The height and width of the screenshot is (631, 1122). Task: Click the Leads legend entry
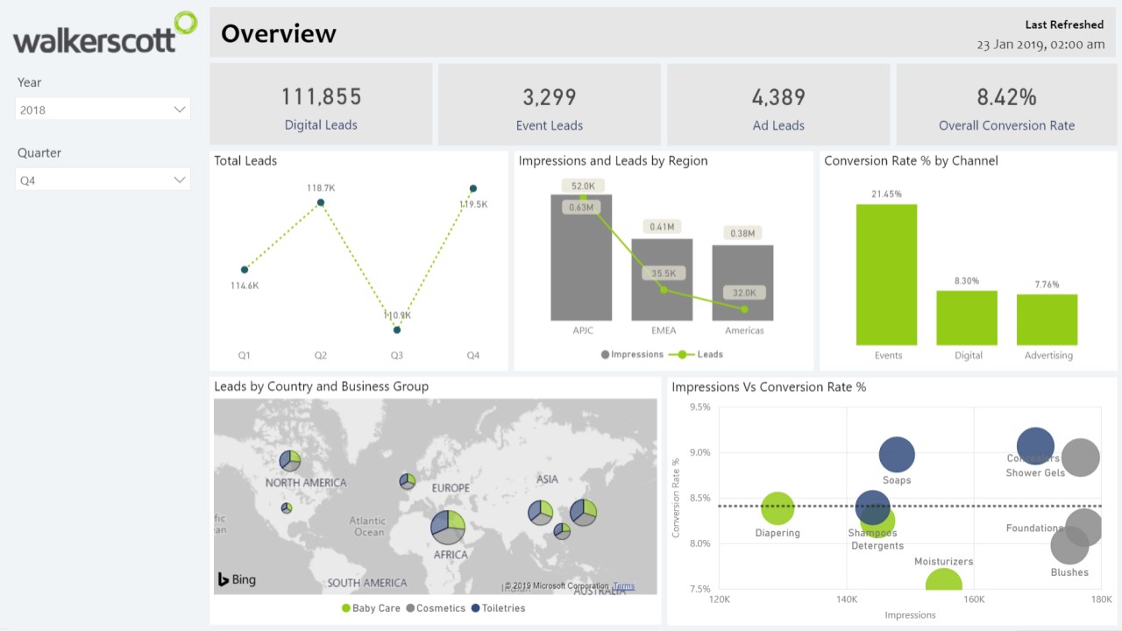click(x=696, y=354)
